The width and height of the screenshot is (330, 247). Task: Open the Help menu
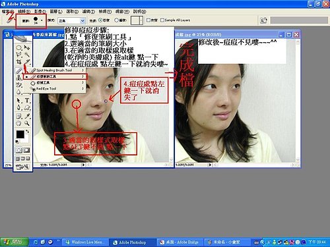(139, 11)
